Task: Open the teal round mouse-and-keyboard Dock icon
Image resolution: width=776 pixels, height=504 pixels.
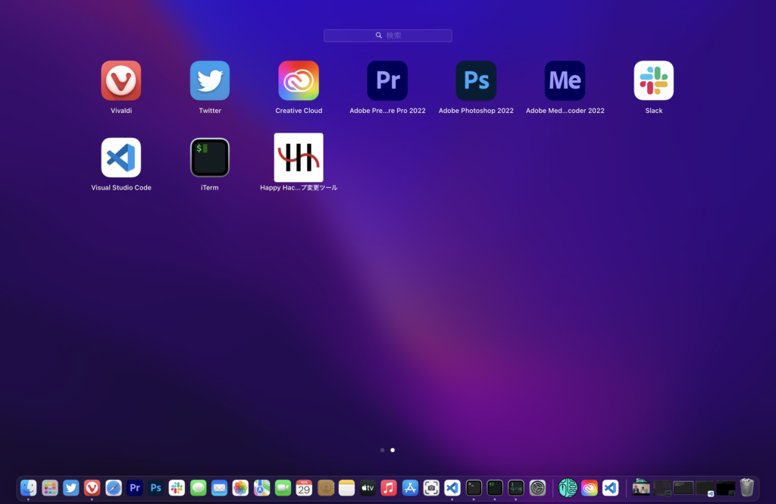Action: pyautogui.click(x=568, y=488)
